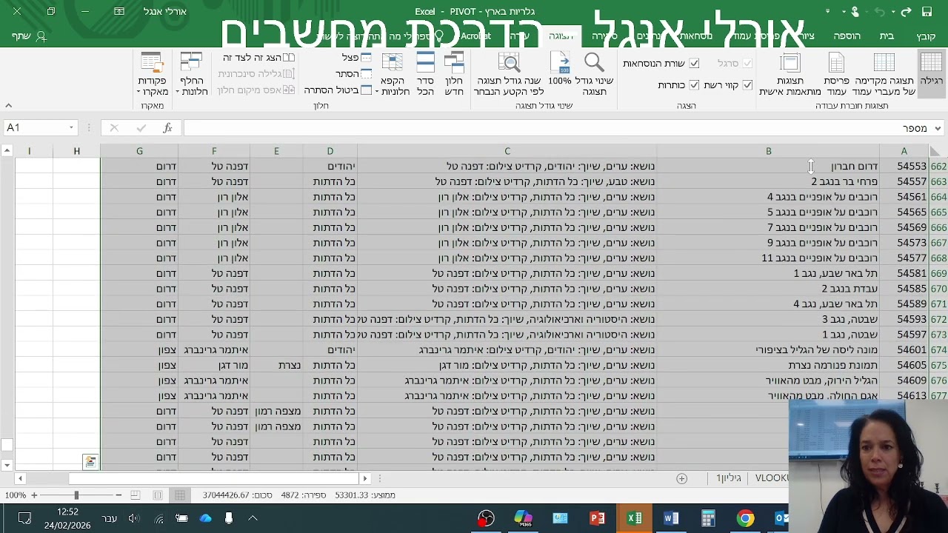Image resolution: width=948 pixels, height=533 pixels.
Task: Select sheet tab גיליון1
Action: pos(728,478)
